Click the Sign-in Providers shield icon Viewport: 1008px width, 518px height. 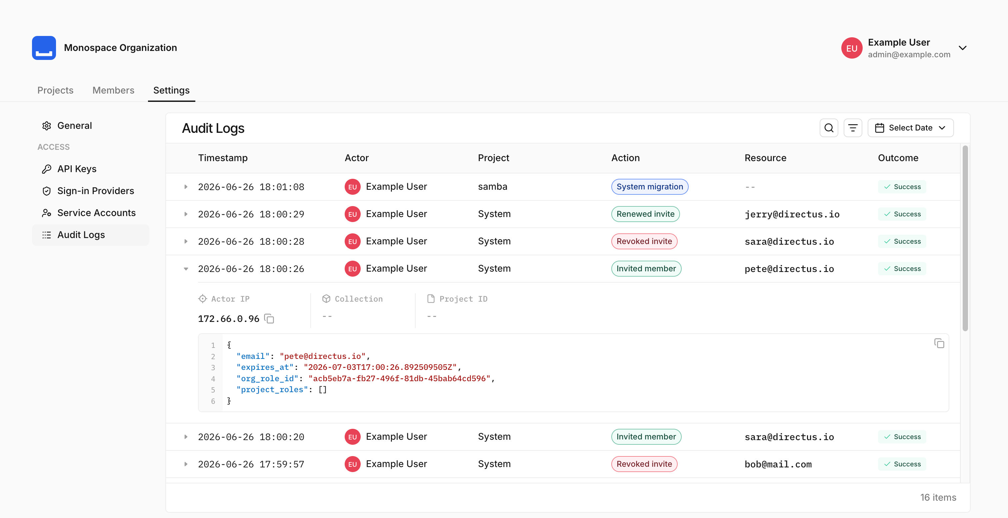47,191
